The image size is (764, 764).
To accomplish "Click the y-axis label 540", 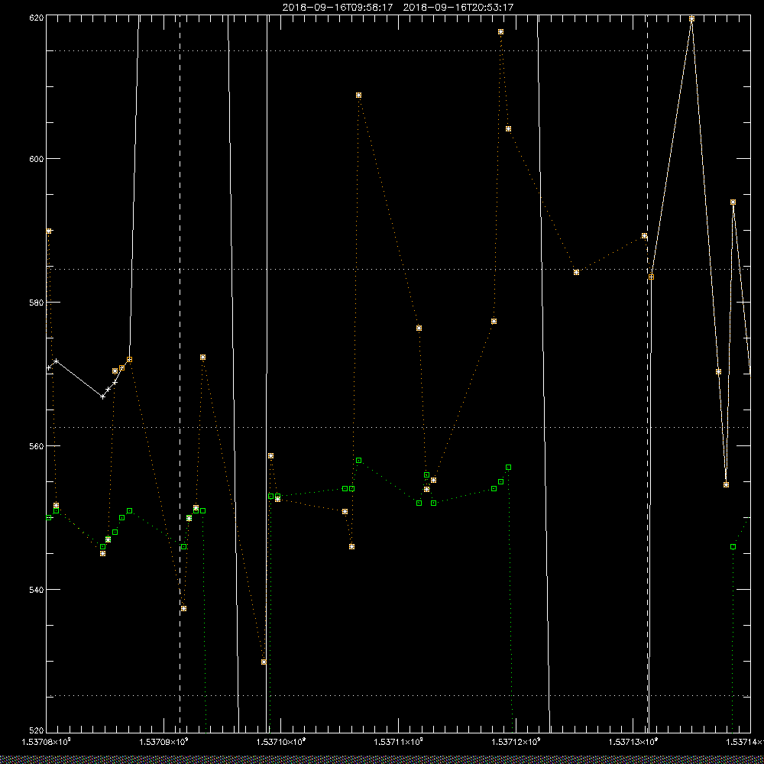I will [x=37, y=590].
